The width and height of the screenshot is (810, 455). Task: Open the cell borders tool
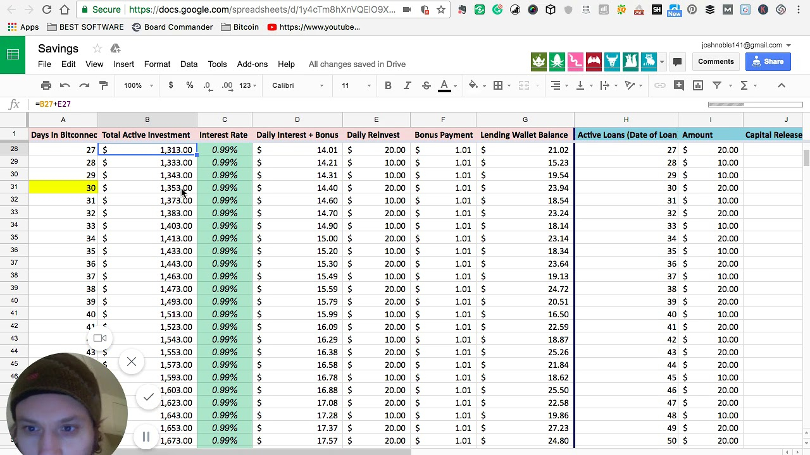pyautogui.click(x=498, y=85)
